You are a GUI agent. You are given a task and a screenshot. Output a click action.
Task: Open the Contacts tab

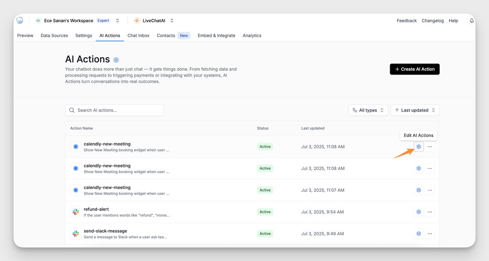[x=166, y=36]
